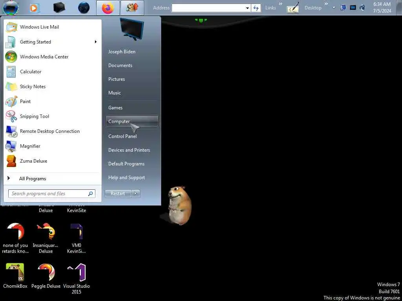The image size is (402, 301).
Task: Click the Magnifier icon
Action: tap(11, 146)
